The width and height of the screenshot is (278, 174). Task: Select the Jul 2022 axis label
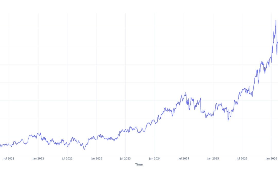click(67, 159)
